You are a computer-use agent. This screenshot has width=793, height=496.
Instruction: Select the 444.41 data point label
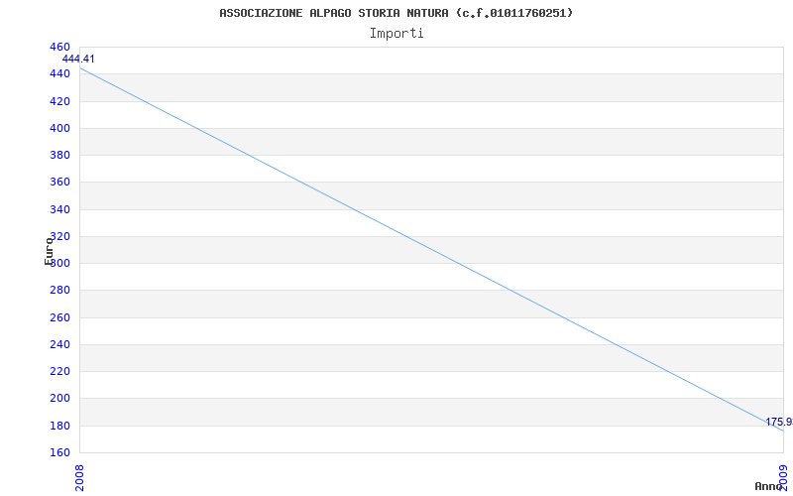click(78, 60)
